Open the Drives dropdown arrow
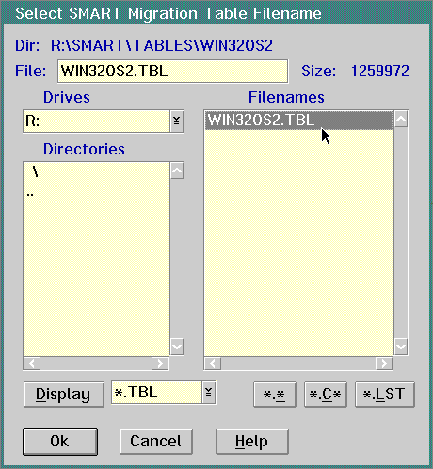 pyautogui.click(x=177, y=121)
